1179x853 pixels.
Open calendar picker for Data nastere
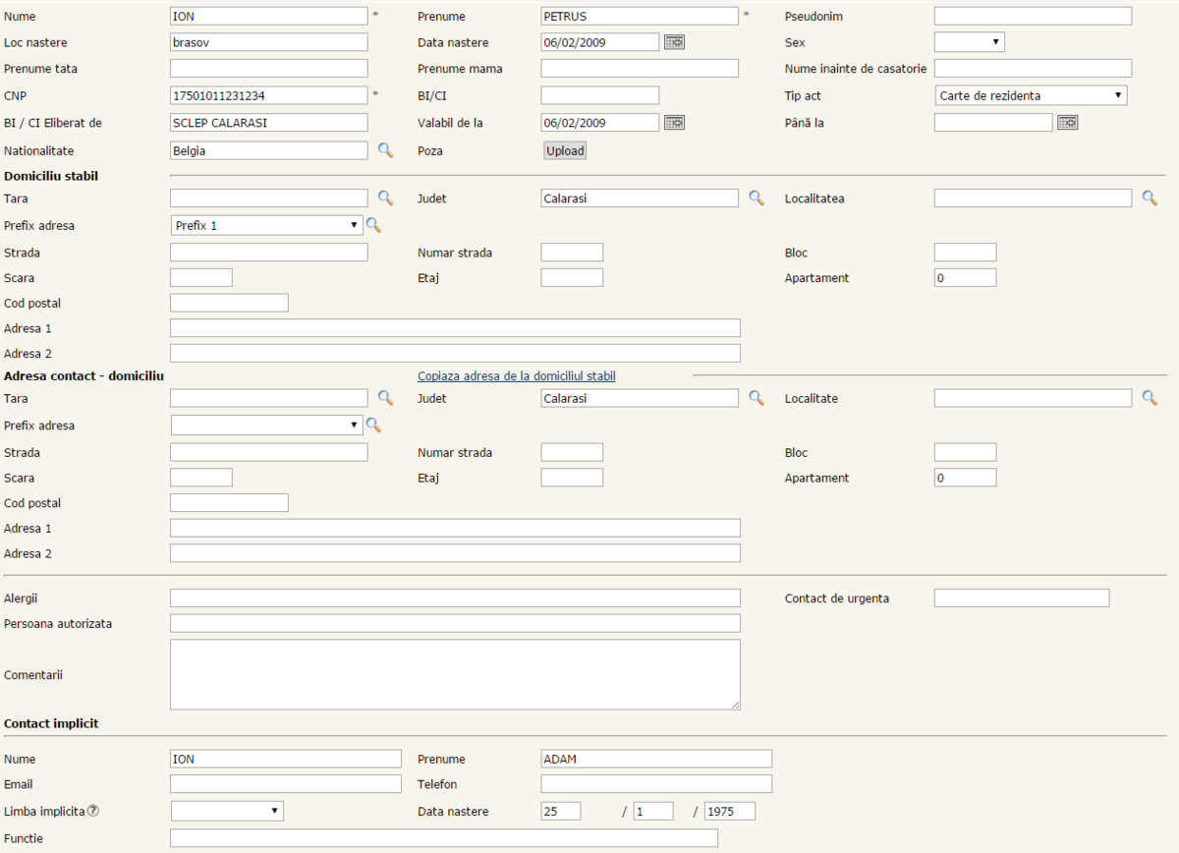coord(674,42)
